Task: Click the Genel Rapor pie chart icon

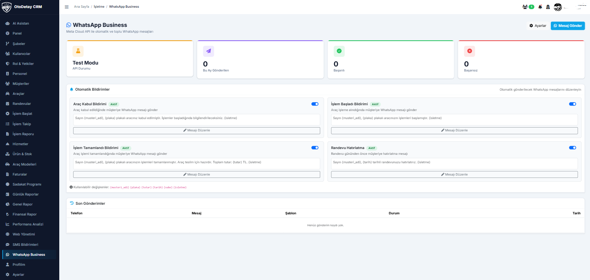Action: pos(8,204)
